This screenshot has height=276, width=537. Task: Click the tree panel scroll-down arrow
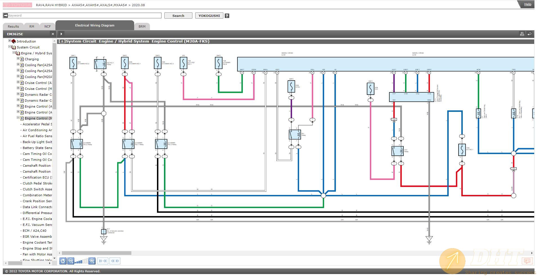(x=54, y=259)
